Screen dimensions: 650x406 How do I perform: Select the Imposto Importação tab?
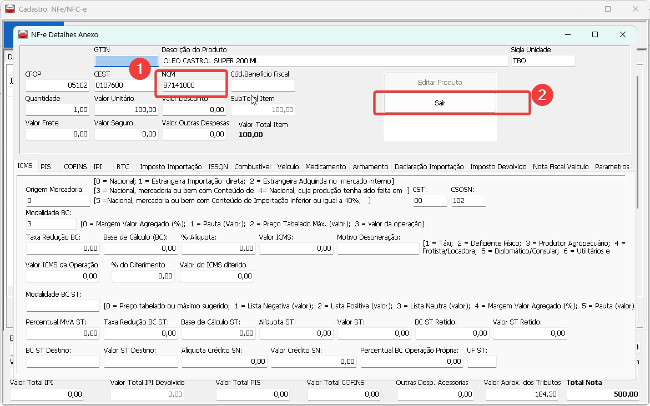click(x=170, y=166)
